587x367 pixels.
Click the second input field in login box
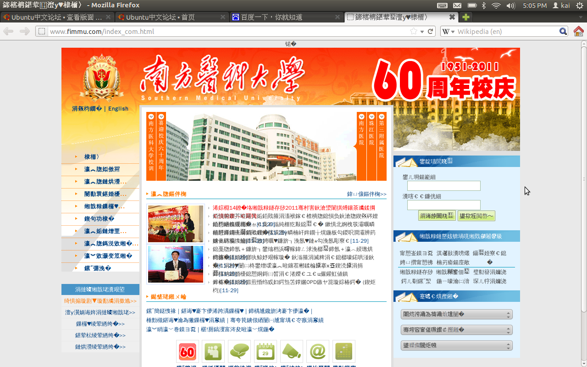[x=444, y=205]
